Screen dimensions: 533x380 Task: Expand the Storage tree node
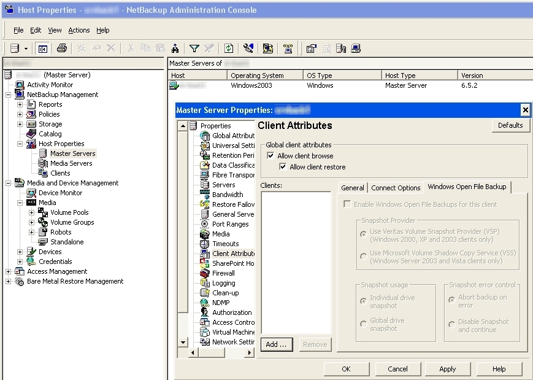click(x=20, y=124)
